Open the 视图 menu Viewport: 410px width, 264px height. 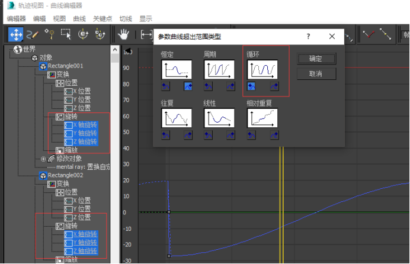click(59, 19)
